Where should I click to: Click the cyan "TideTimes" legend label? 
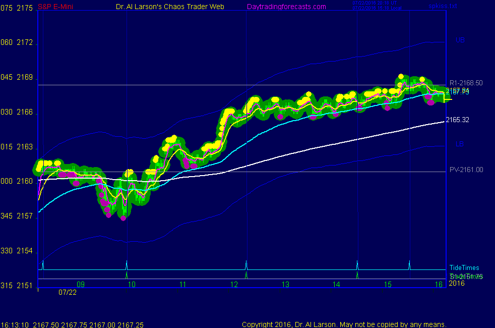coord(464,267)
